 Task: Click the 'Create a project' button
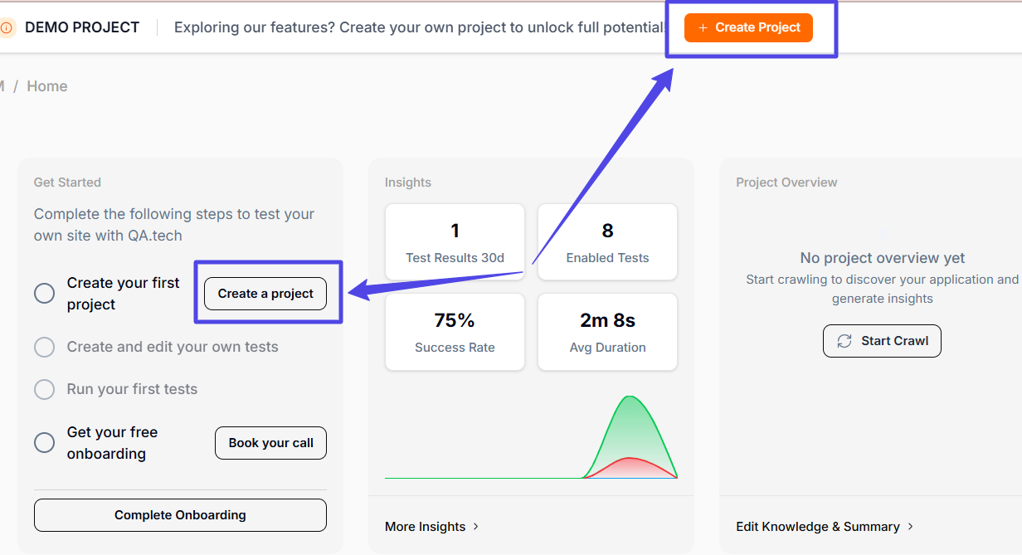[265, 294]
